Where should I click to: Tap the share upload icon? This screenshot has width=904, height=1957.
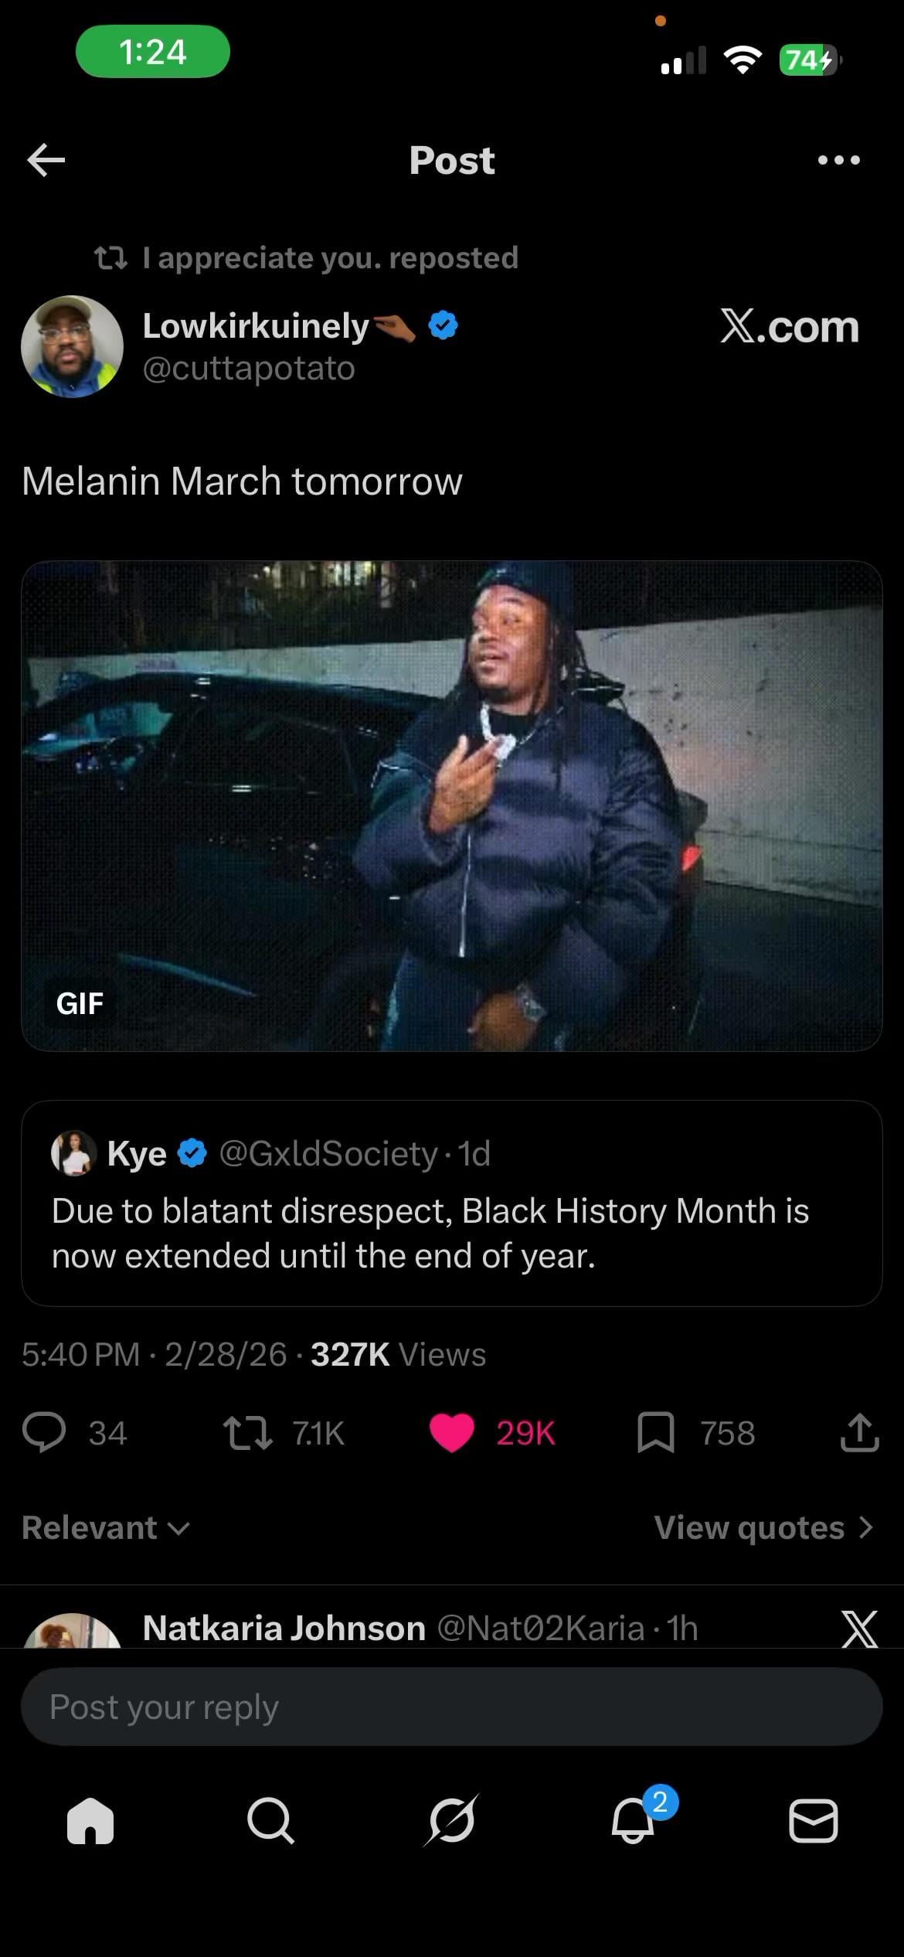[x=859, y=1432]
